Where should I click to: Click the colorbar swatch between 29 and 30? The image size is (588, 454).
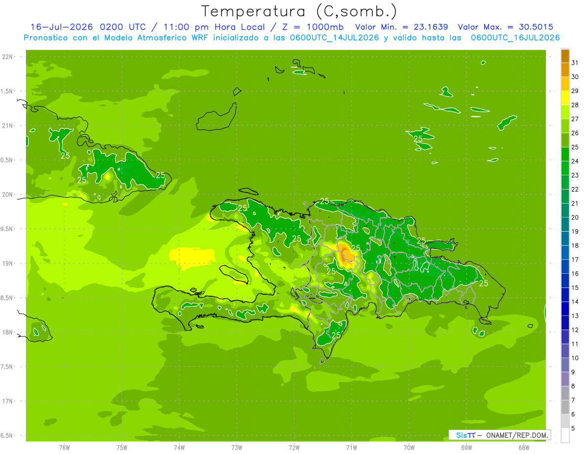[565, 84]
